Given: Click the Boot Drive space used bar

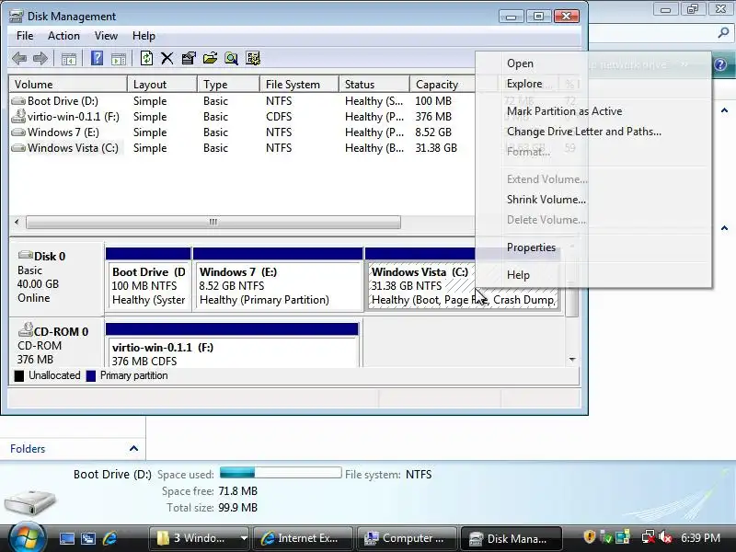Looking at the screenshot, I should [x=281, y=472].
